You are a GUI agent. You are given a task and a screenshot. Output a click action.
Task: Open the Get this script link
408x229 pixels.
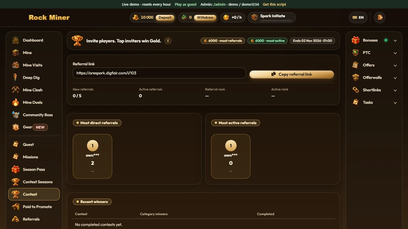[x=274, y=4]
